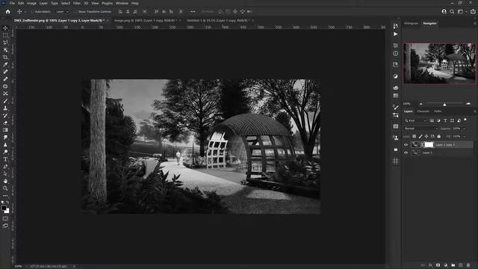Switch to the Channels tab

[423, 111]
